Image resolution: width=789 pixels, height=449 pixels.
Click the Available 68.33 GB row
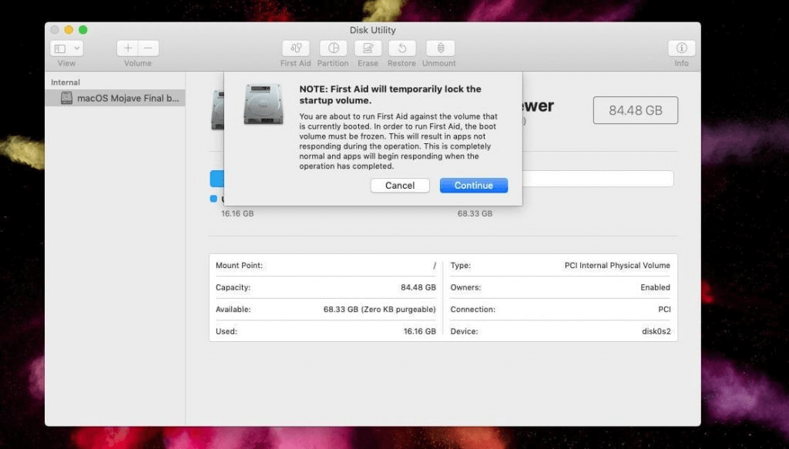(325, 310)
